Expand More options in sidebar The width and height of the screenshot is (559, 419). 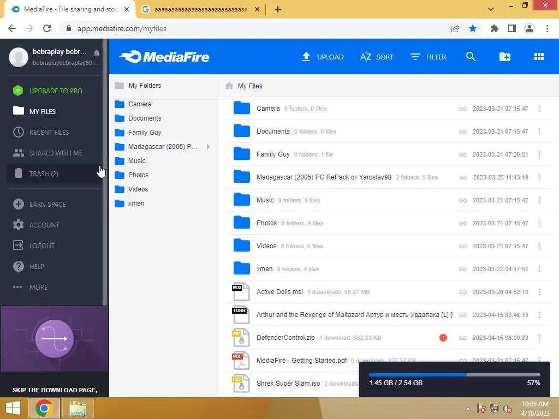tap(31, 287)
